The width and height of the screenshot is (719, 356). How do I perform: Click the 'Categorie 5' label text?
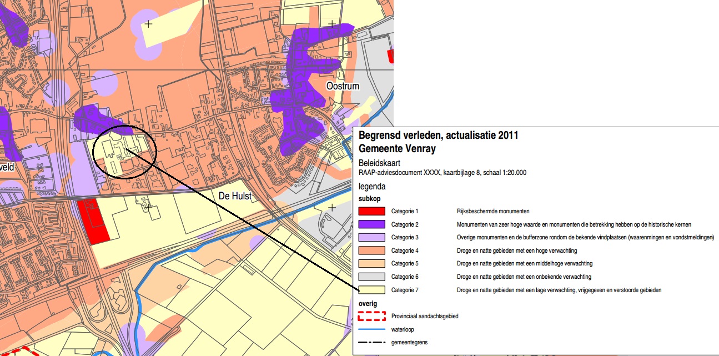tap(405, 263)
